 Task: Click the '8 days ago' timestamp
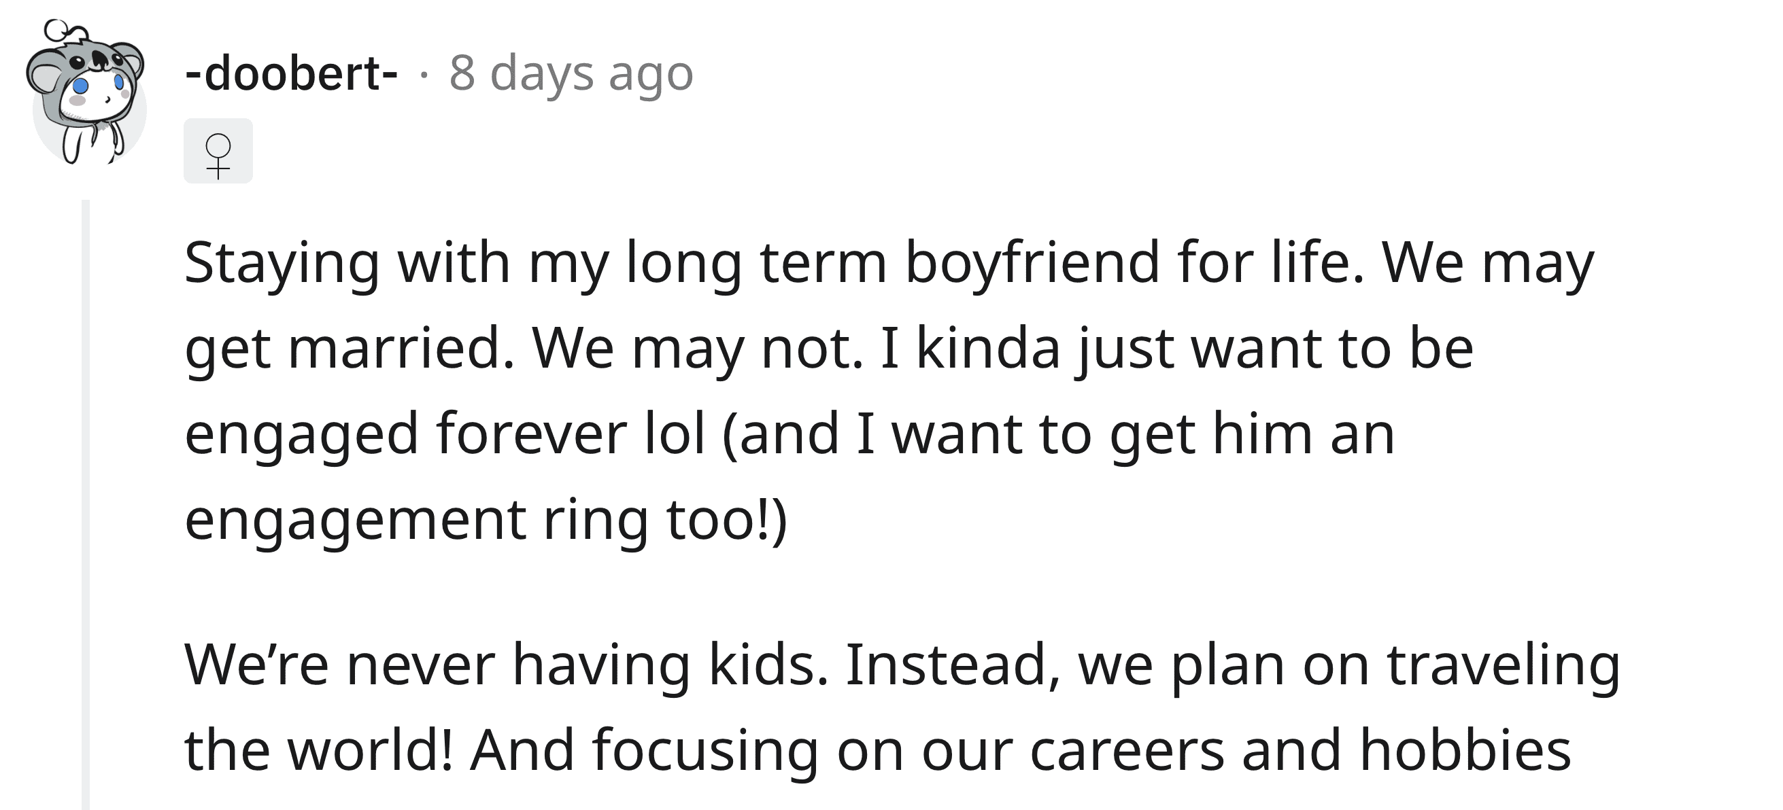[x=571, y=73]
